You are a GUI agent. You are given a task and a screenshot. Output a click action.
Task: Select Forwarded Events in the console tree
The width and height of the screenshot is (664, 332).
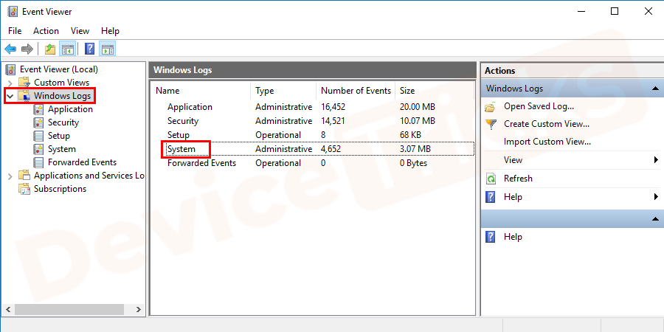[x=82, y=162]
